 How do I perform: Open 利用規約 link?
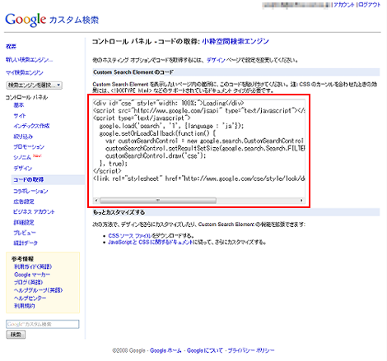pyautogui.click(x=25, y=306)
